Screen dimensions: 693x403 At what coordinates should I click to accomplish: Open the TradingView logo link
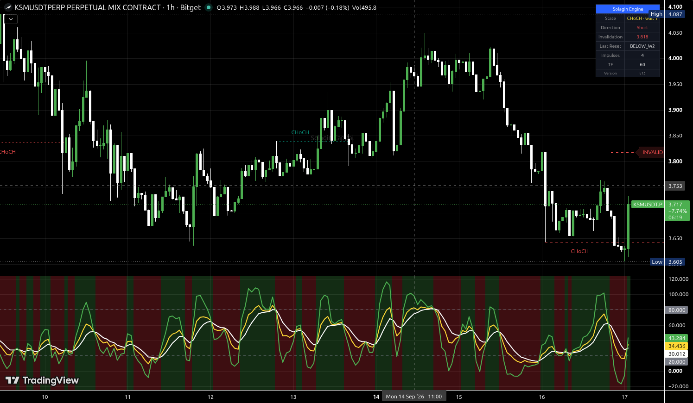[42, 380]
